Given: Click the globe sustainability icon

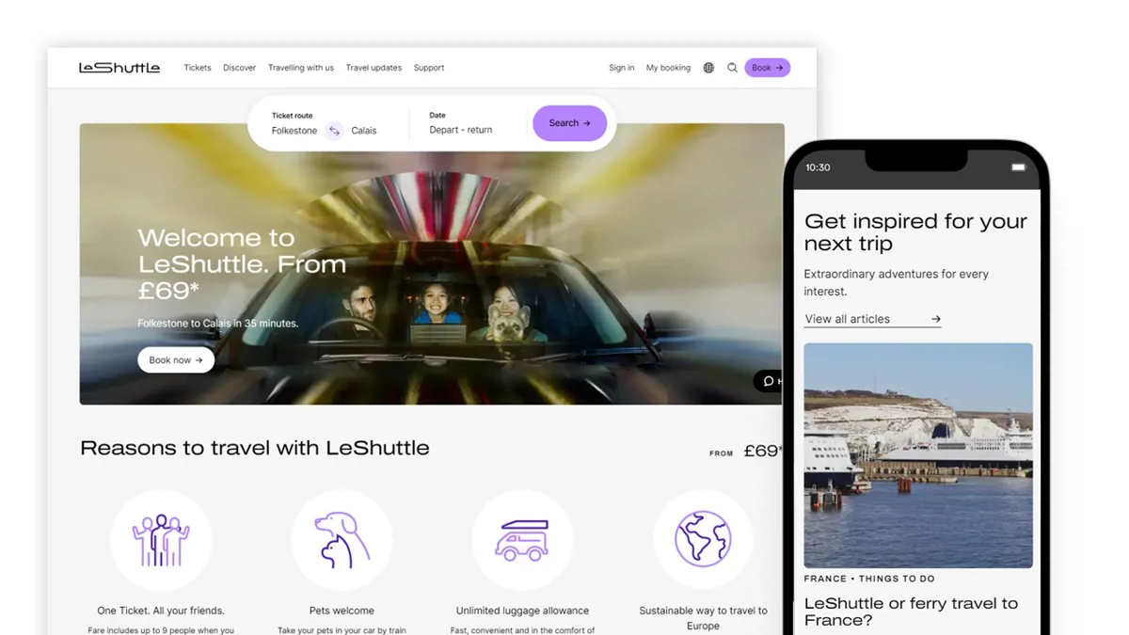Looking at the screenshot, I should (703, 540).
